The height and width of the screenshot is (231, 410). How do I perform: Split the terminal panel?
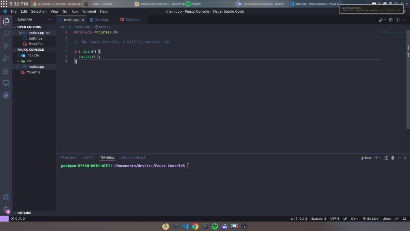pos(386,158)
